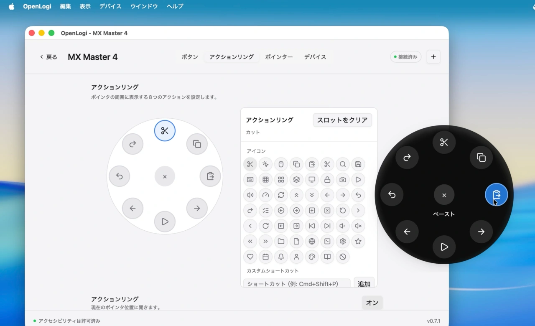Trigger scissors cut on the dark ring overlay

[444, 143]
